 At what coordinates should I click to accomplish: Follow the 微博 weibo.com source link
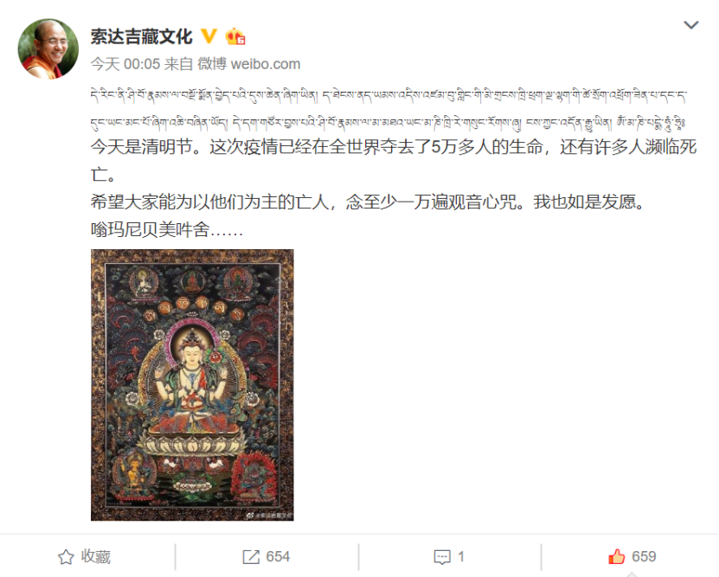pos(249,64)
